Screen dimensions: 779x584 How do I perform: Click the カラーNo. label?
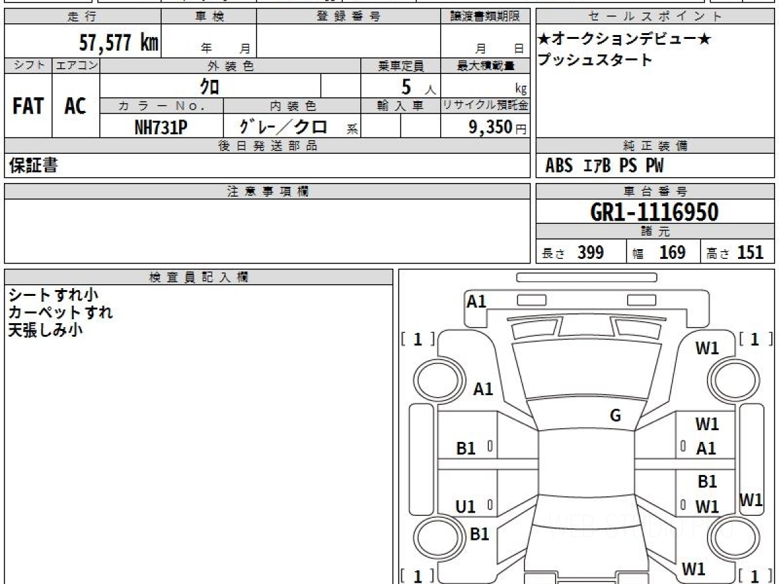(x=162, y=106)
